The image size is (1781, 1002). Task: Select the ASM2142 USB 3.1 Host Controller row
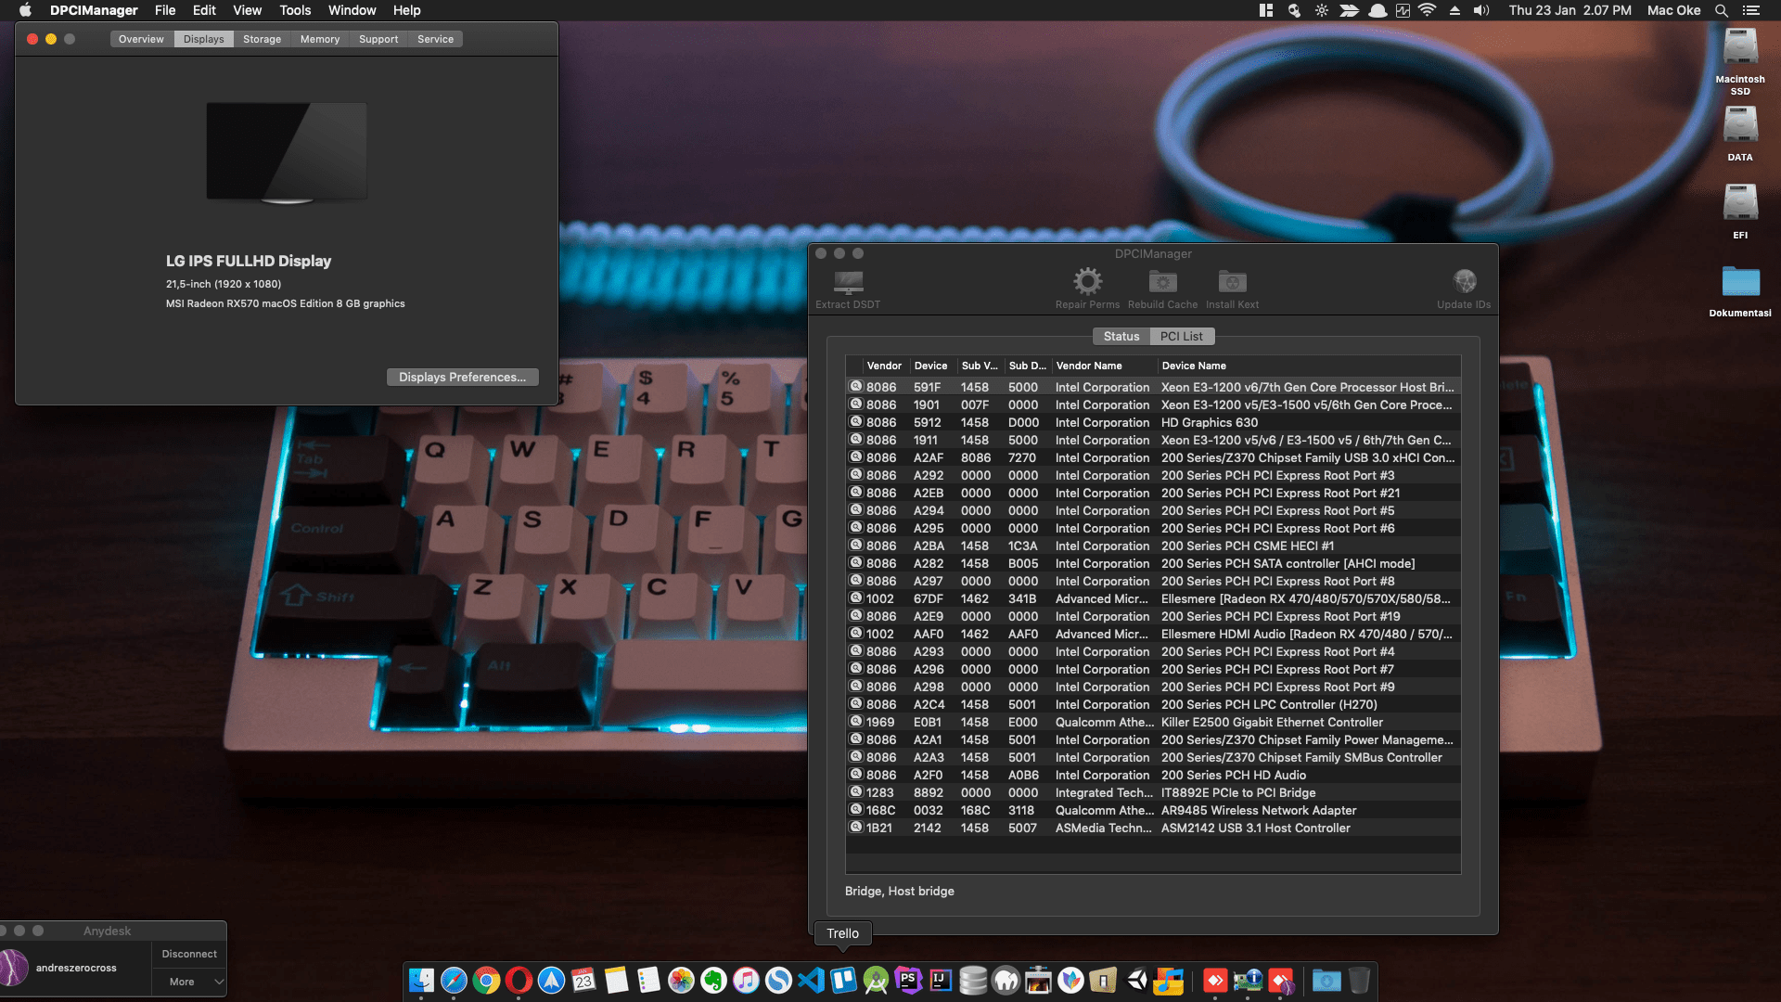[x=1153, y=828]
